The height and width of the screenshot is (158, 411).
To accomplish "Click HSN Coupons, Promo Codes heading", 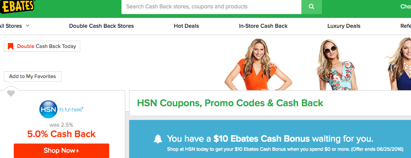I will [x=230, y=103].
